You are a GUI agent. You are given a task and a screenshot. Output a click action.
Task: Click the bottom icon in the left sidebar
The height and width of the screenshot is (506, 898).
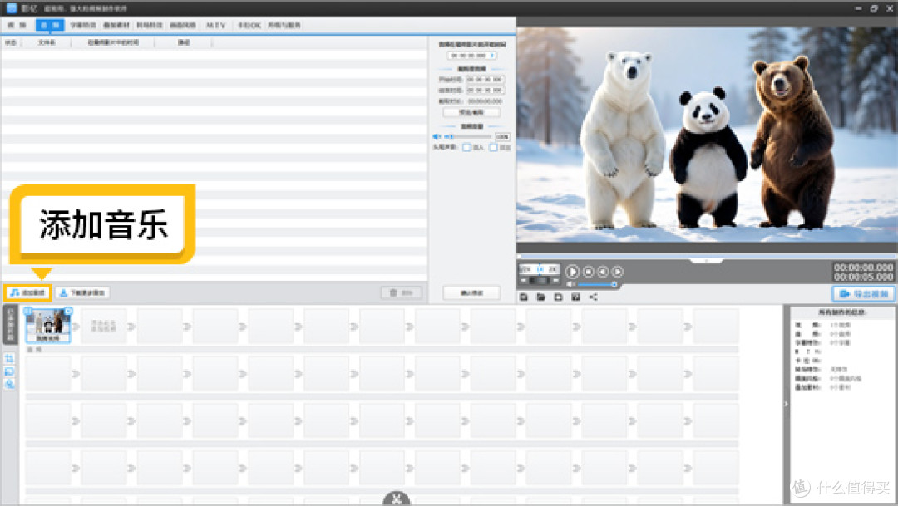(10, 384)
